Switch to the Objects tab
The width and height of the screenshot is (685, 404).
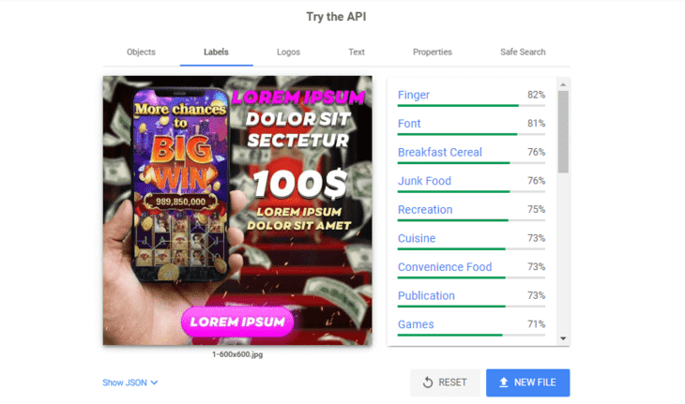141,52
